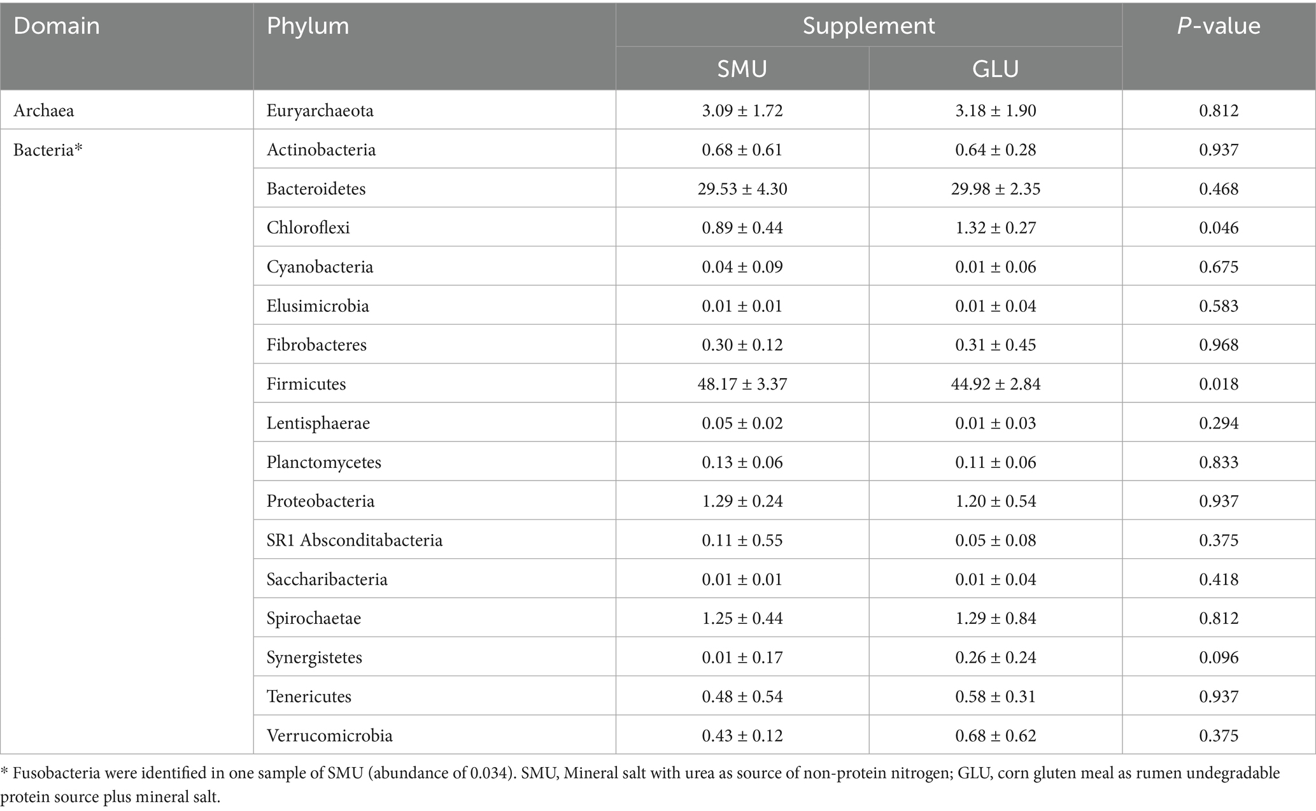Viewport: 1316px width, 811px height.
Task: Select the P-value column header
Action: (x=1218, y=26)
